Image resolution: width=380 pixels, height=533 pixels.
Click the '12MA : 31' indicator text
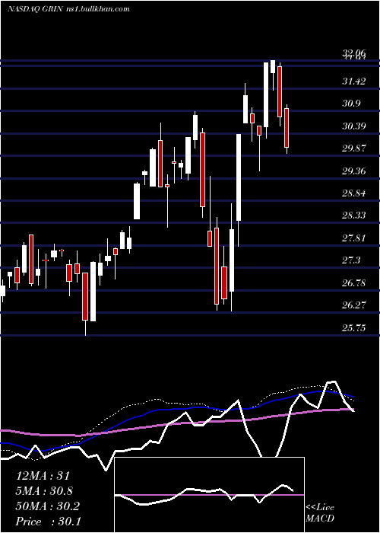(x=43, y=476)
